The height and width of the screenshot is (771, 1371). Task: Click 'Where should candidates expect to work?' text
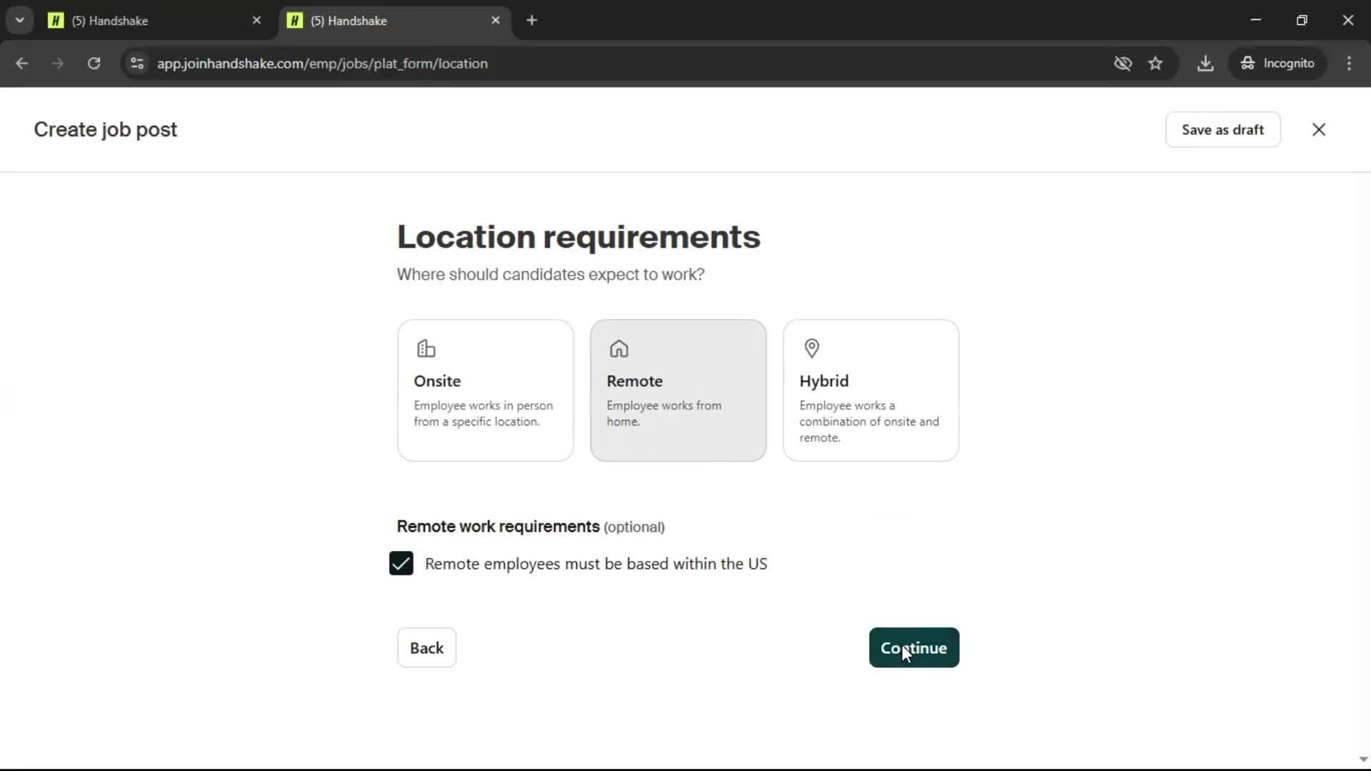[551, 274]
